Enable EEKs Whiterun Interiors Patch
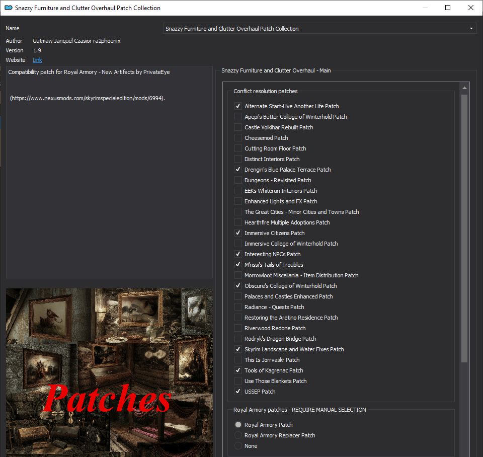This screenshot has width=483, height=457. (x=238, y=190)
